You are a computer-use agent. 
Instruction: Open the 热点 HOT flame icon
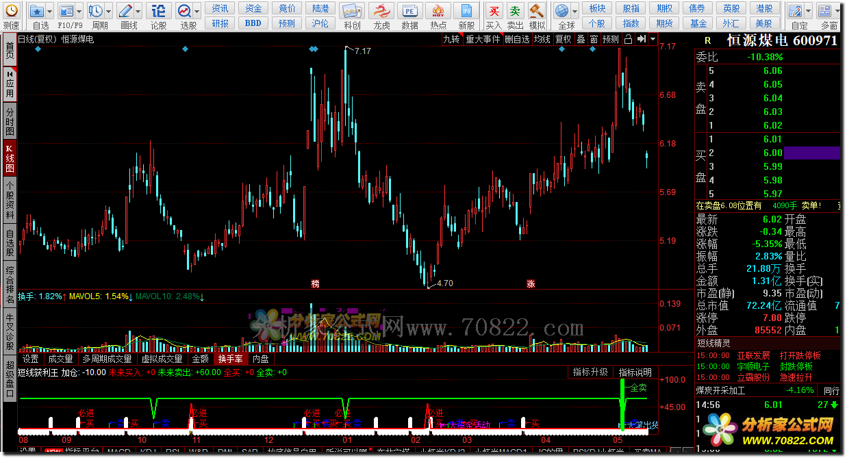[x=438, y=11]
